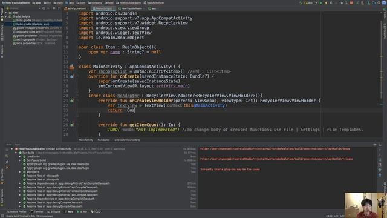Click RcAdapter in editor breadcrumb bar

pyautogui.click(x=103, y=140)
